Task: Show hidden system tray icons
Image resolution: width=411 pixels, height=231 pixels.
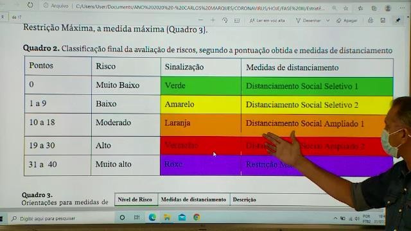Action: 335,218
